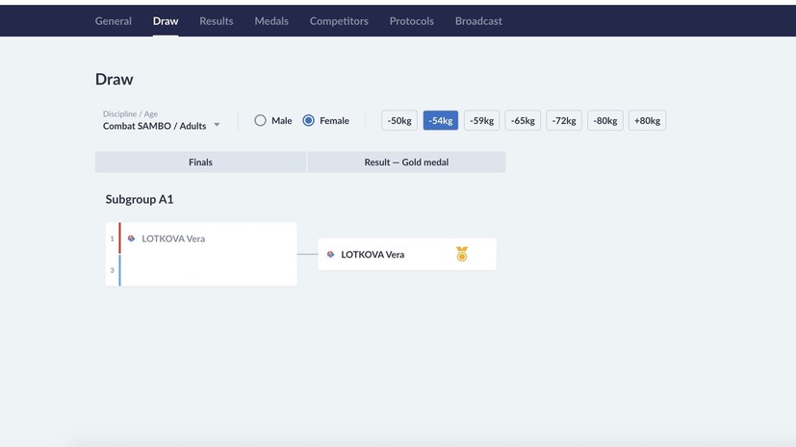Open the Results tab
The height and width of the screenshot is (447, 796).
click(x=216, y=21)
